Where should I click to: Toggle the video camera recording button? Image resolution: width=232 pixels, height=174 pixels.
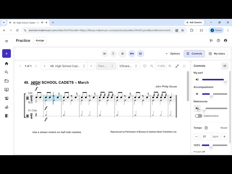[x=105, y=54]
